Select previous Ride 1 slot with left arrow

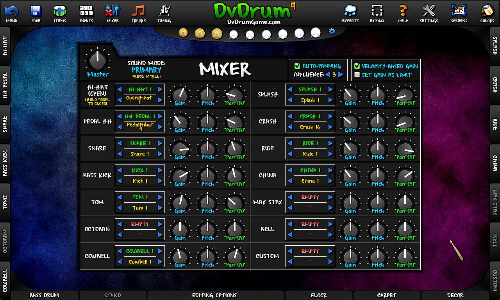(x=290, y=143)
